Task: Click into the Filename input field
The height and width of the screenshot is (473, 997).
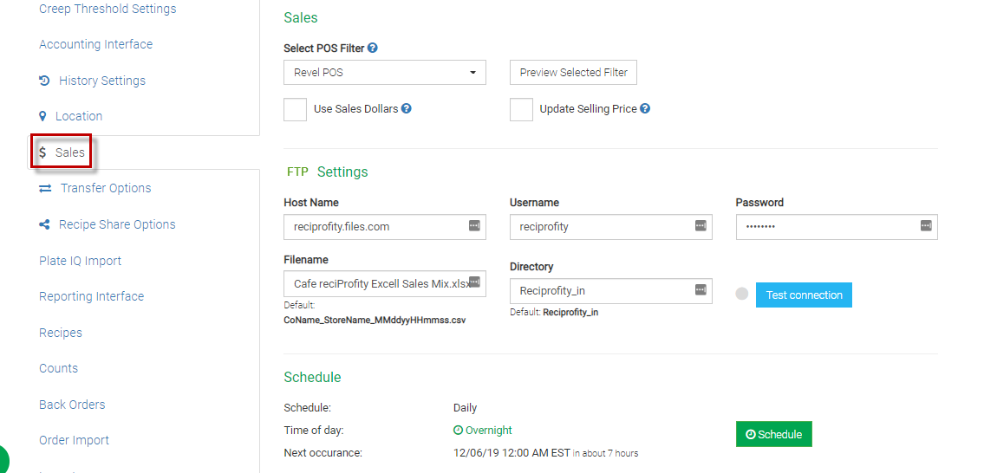Action: 377,284
